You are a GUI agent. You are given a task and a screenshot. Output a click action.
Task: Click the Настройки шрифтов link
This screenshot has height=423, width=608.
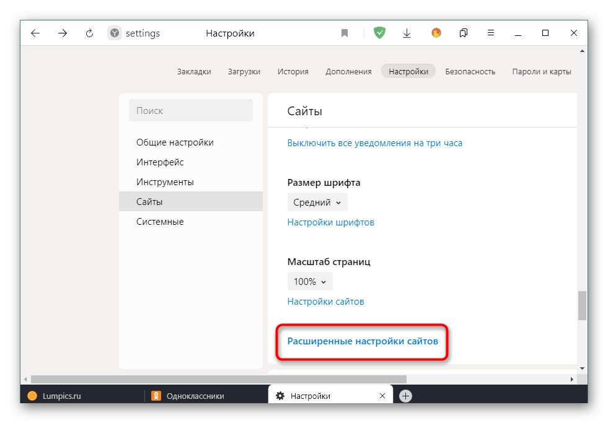point(330,222)
